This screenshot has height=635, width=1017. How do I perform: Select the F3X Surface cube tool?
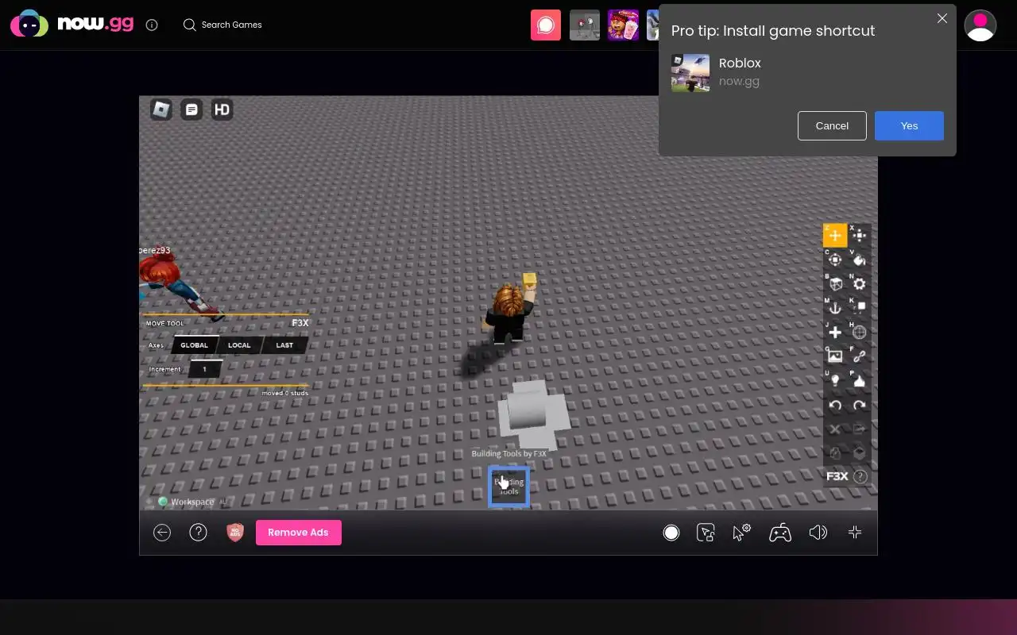point(835,284)
